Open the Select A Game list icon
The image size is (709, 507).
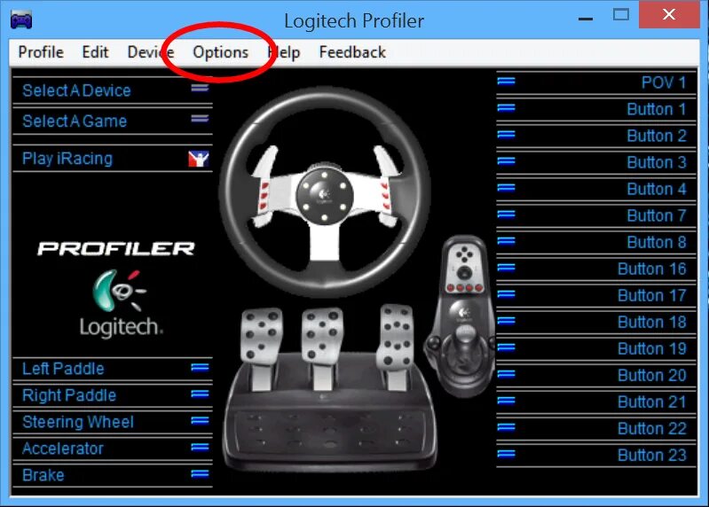200,118
